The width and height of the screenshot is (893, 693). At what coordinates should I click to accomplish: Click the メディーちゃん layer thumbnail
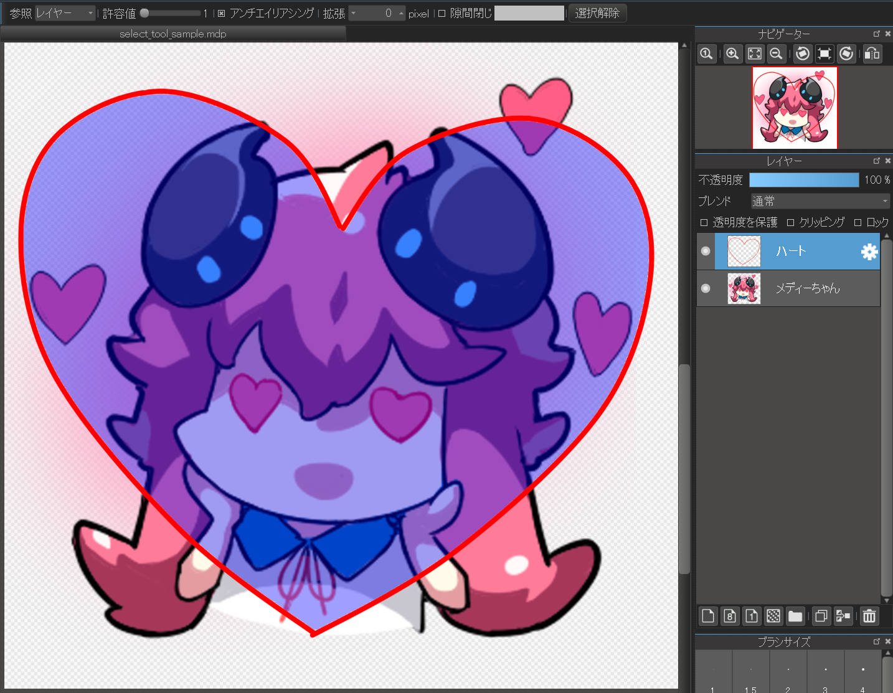coord(744,289)
